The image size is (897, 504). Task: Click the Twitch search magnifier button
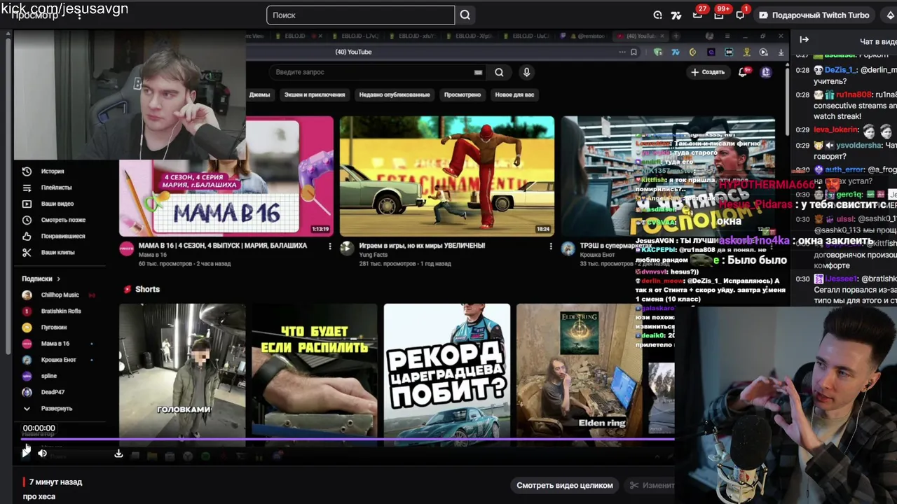[465, 15]
